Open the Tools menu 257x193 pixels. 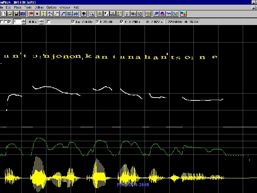coord(28,8)
